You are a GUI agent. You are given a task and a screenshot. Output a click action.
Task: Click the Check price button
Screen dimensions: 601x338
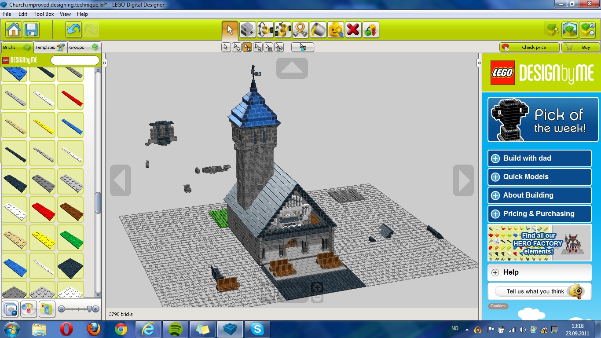pyautogui.click(x=529, y=47)
